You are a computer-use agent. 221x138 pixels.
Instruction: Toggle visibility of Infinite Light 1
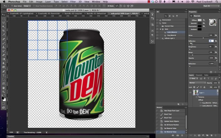(x=158, y=38)
